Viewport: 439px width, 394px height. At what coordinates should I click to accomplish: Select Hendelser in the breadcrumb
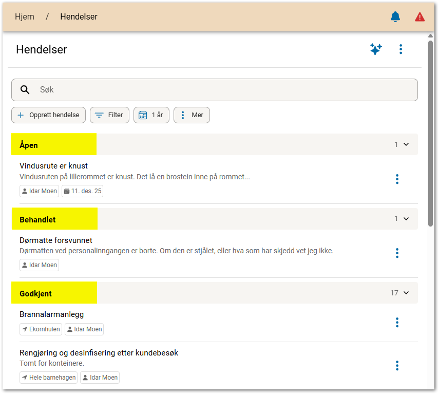click(79, 17)
